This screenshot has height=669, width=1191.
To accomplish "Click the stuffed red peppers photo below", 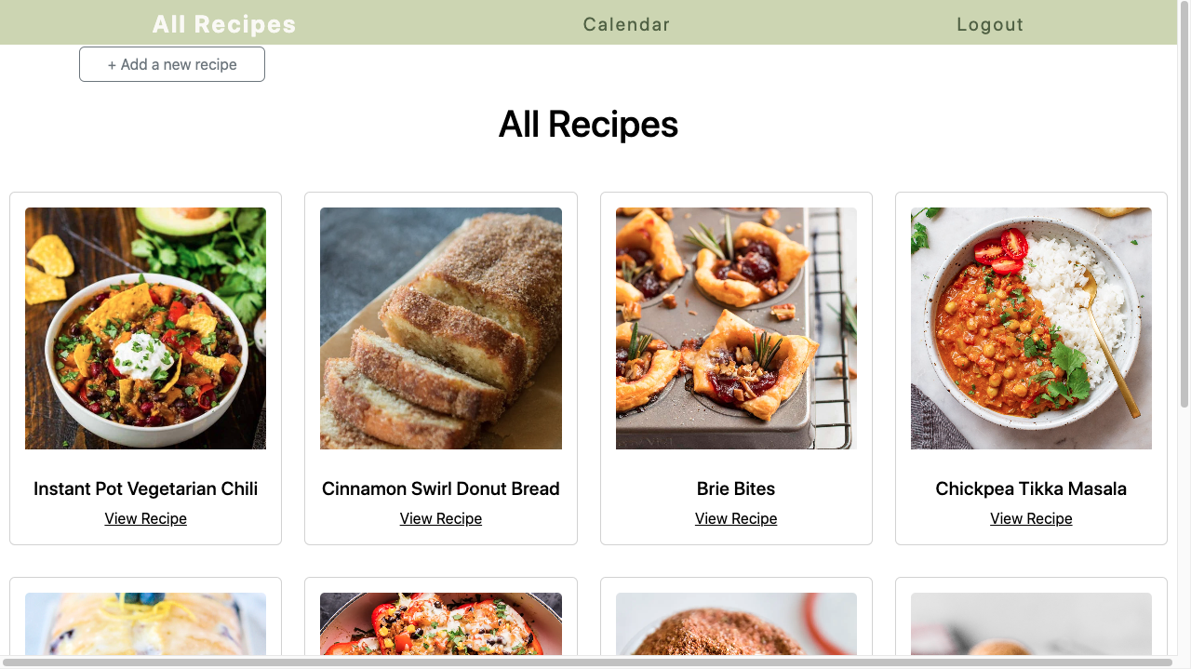I will pyautogui.click(x=440, y=623).
